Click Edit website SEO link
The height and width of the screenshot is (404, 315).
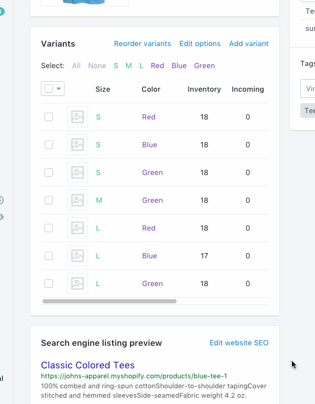click(239, 343)
